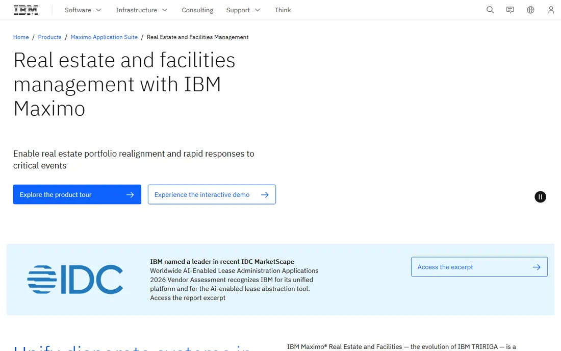Click the 'Access the report excerpt' text
561x351 pixels.
pos(188,298)
